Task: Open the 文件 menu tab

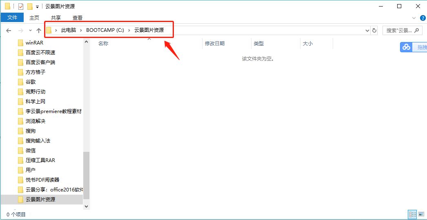Action: [x=12, y=18]
